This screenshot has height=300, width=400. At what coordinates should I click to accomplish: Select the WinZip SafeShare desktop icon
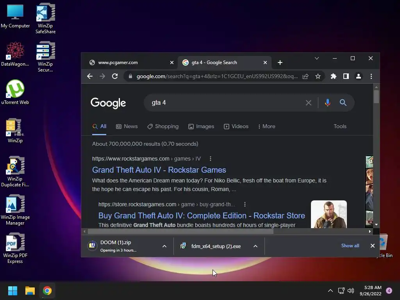point(45,18)
